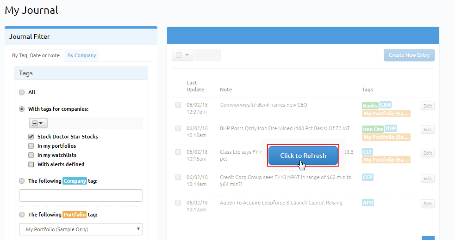Check the In my portfolios checkbox

coord(31,146)
